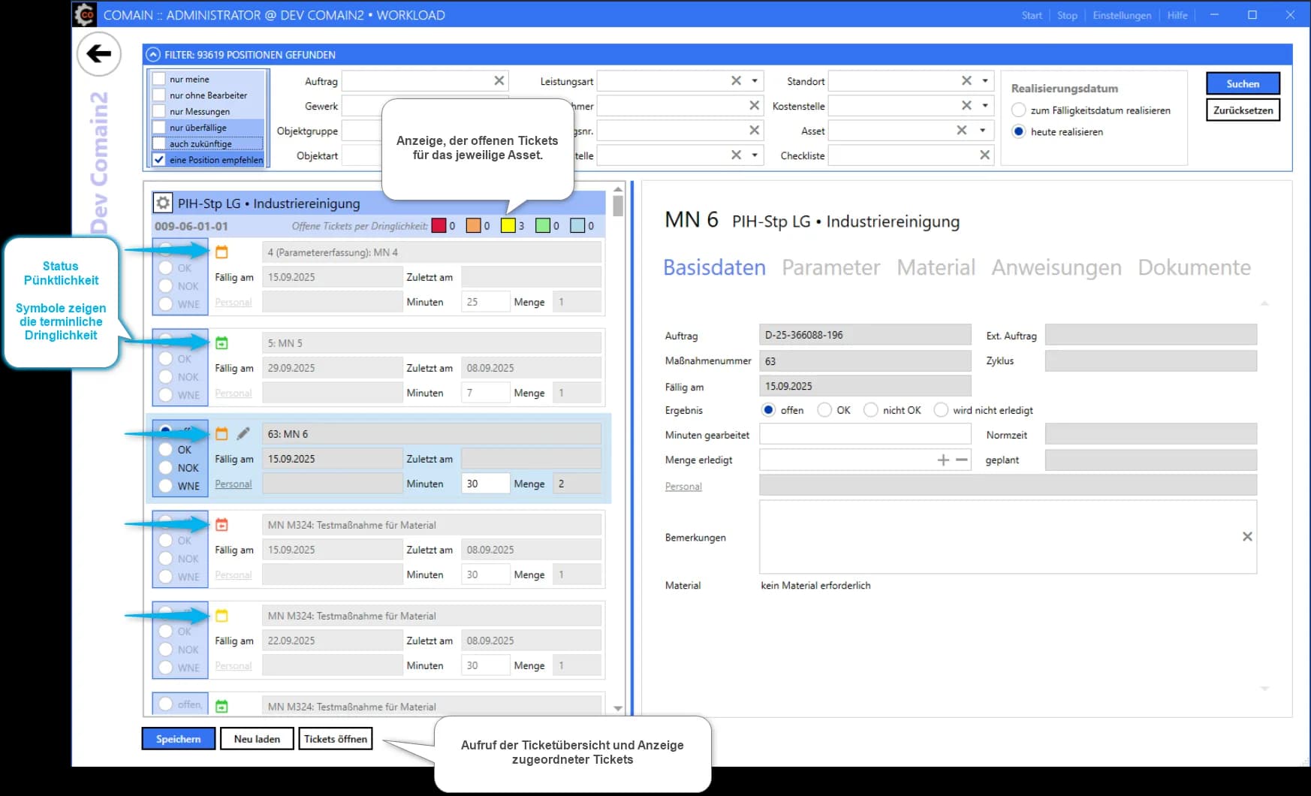
Task: Switch to the Parameter tab
Action: (x=830, y=267)
